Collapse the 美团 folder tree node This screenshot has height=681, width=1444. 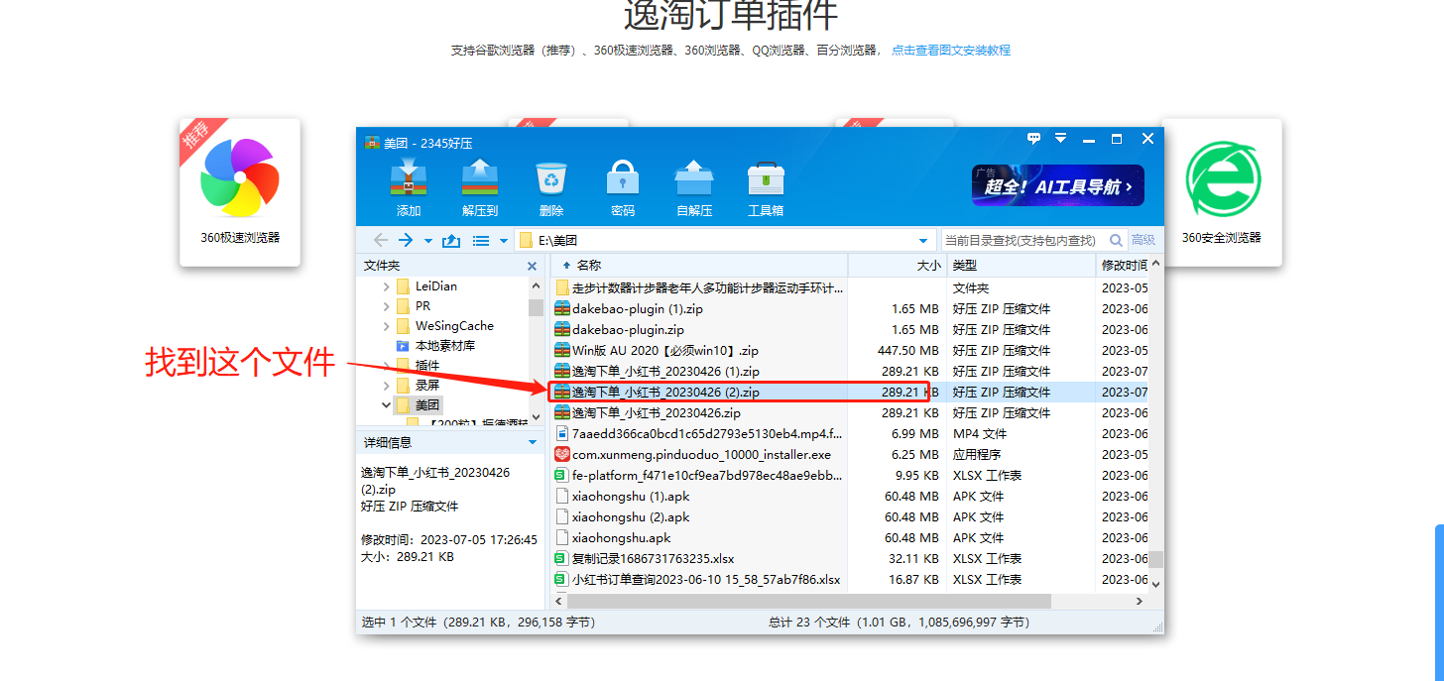pyautogui.click(x=386, y=405)
